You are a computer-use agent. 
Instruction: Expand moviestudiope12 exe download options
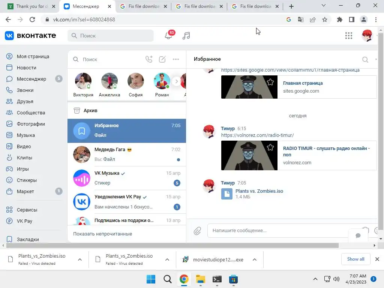255,259
